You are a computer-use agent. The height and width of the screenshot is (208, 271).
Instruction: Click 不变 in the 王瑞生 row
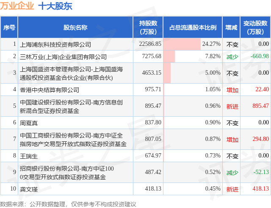232,156
